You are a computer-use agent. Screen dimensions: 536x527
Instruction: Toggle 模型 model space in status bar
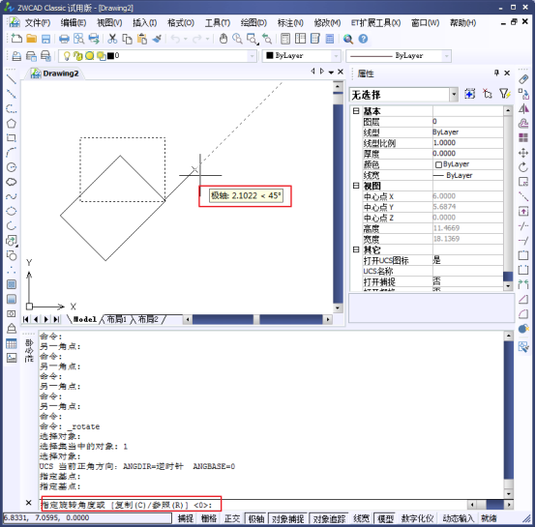[x=385, y=518]
